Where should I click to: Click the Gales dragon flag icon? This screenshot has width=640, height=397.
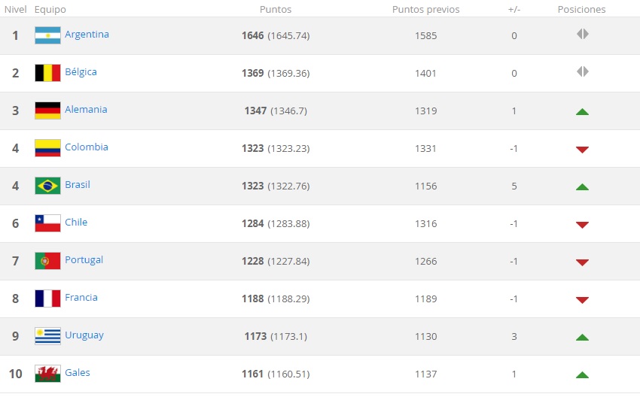[47, 374]
